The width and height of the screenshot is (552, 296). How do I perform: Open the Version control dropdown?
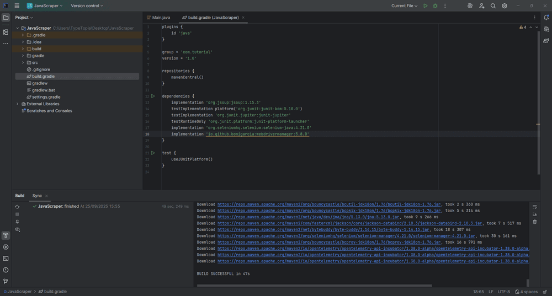87,6
